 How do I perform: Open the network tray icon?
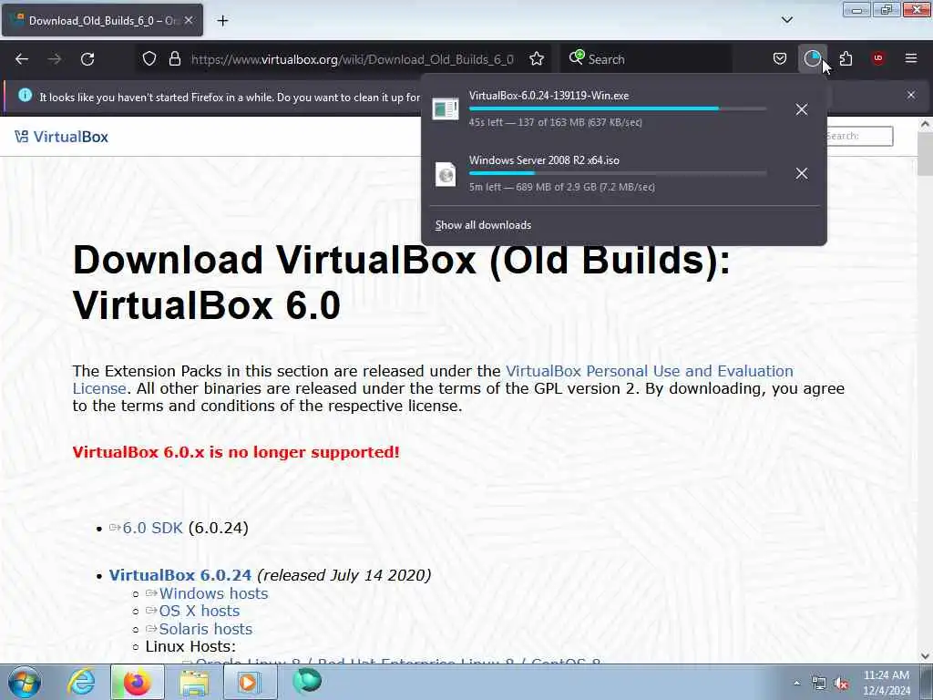819,684
